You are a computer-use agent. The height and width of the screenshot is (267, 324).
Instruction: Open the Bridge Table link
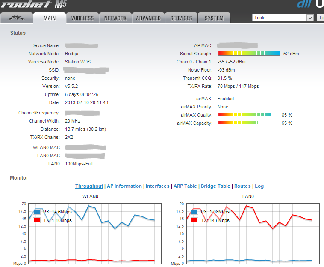(215, 186)
